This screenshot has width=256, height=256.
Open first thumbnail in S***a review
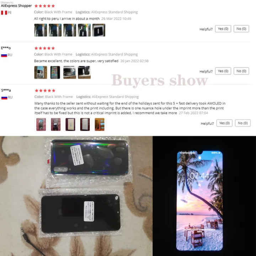click(x=41, y=124)
